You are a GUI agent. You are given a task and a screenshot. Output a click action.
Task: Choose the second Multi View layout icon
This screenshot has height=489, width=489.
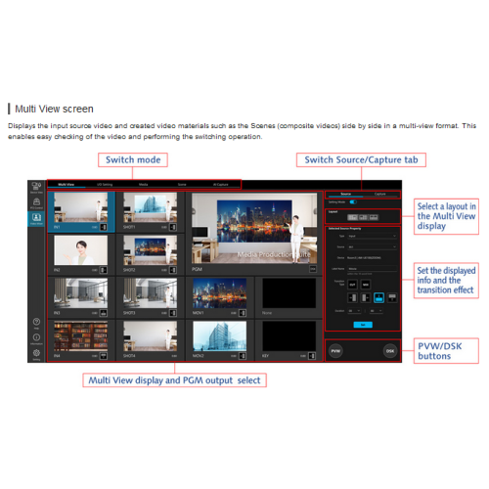(363, 217)
